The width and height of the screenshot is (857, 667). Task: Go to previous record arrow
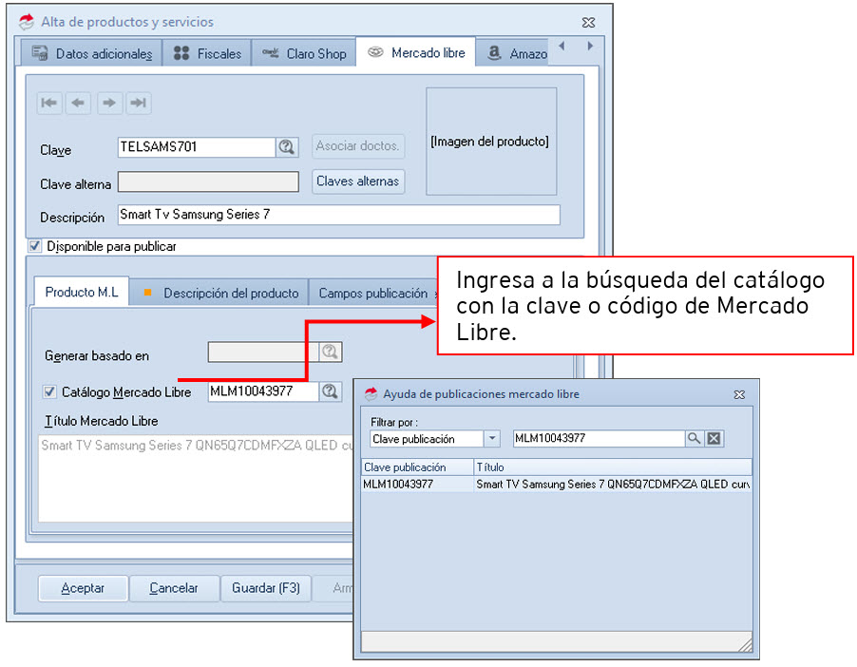(x=79, y=104)
